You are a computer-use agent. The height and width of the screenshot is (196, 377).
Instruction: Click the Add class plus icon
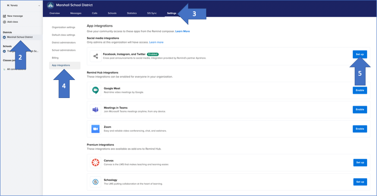click(5, 22)
